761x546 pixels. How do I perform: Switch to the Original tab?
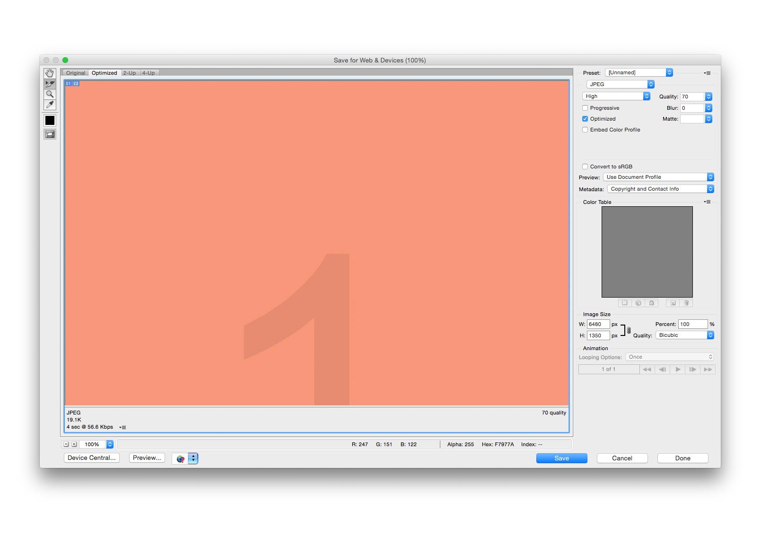(x=76, y=73)
